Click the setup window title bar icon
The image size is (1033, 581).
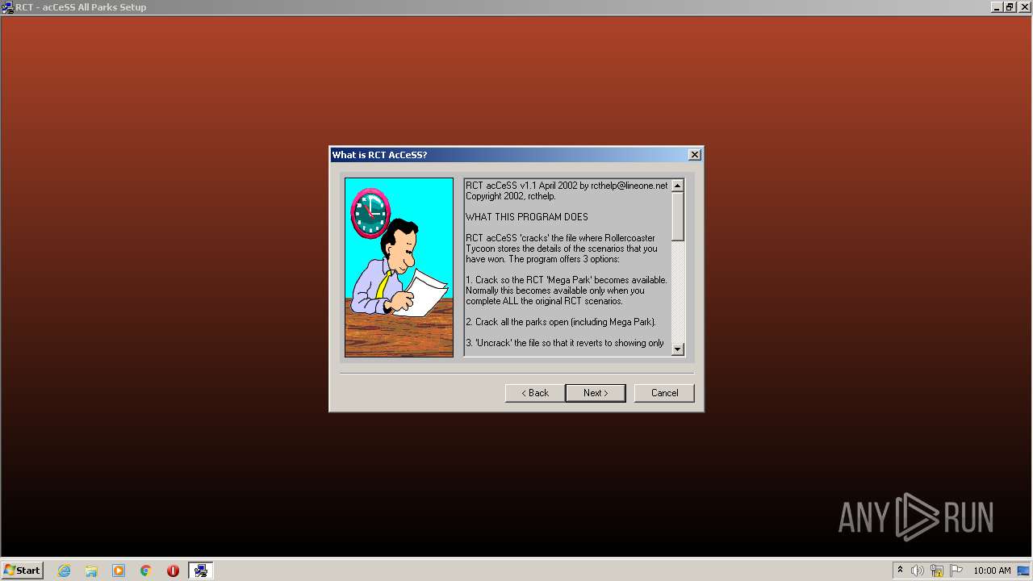coord(8,7)
